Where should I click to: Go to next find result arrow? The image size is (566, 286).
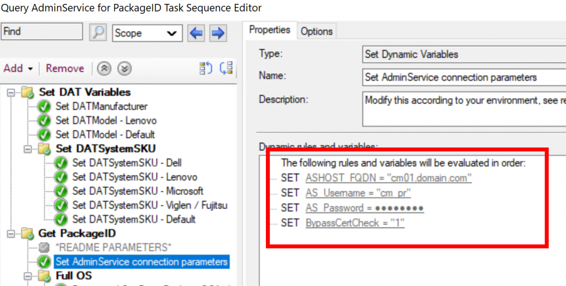point(218,33)
